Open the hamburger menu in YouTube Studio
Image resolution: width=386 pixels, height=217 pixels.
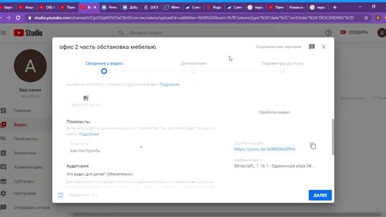pyautogui.click(x=4, y=33)
